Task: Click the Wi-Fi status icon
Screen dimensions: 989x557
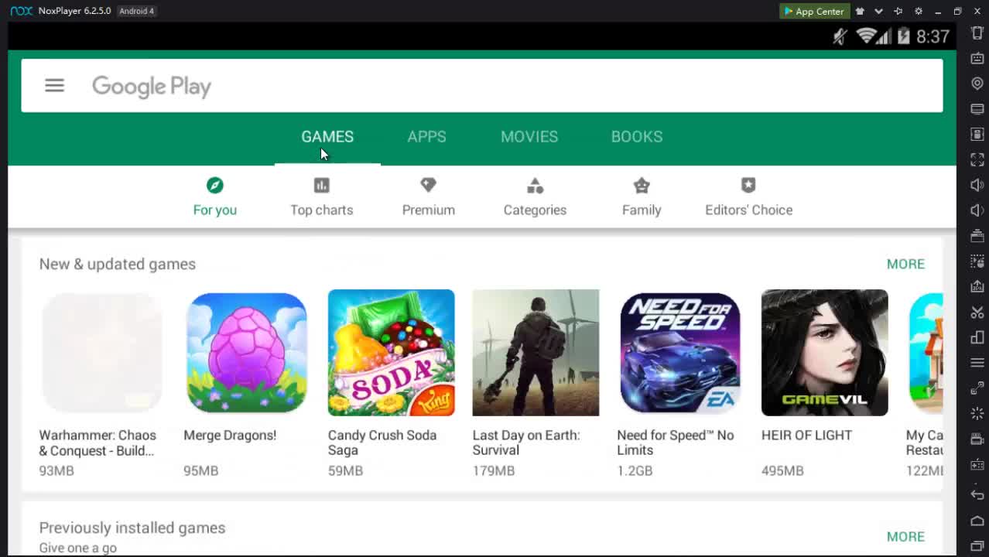Action: [x=866, y=36]
